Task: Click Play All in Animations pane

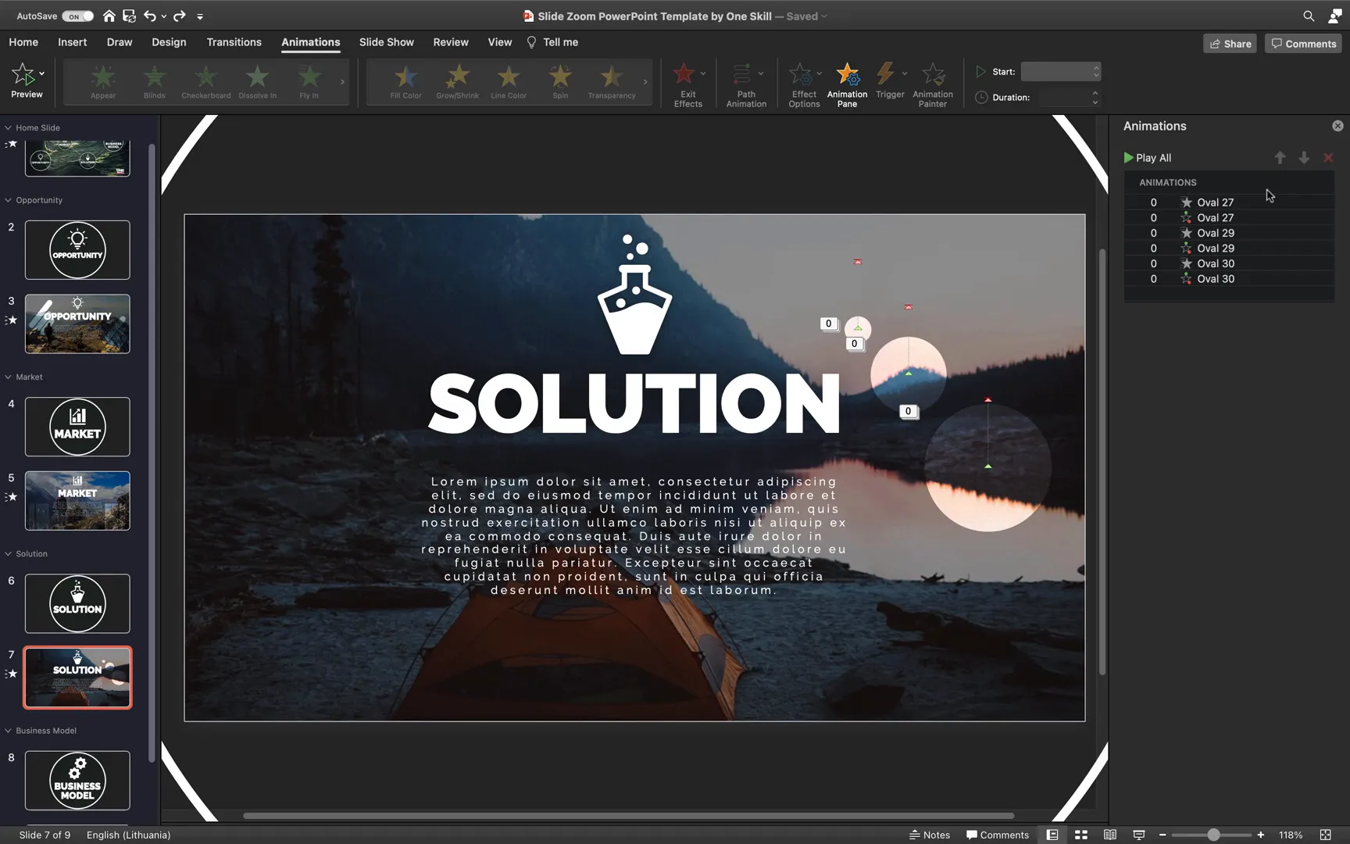Action: 1148,158
